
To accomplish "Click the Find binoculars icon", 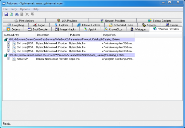I will (x=16, y=14).
